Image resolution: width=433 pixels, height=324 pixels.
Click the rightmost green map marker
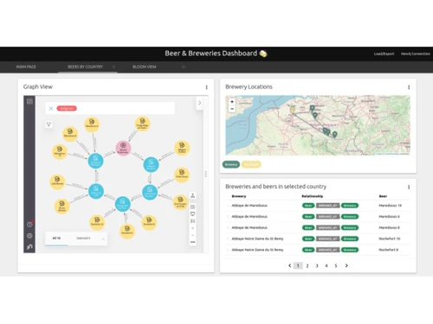coord(335,135)
